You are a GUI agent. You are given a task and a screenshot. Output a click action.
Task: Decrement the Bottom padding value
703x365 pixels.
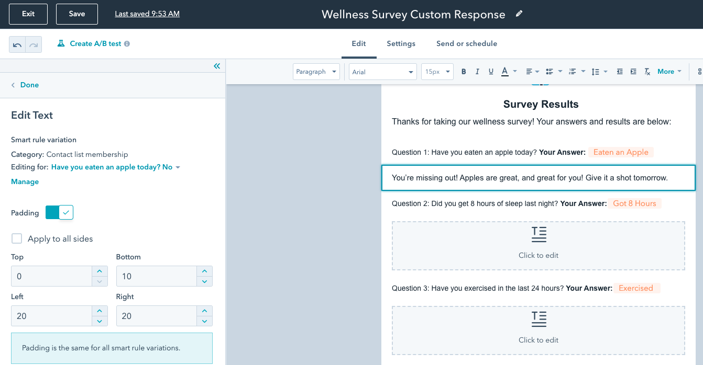tap(204, 281)
